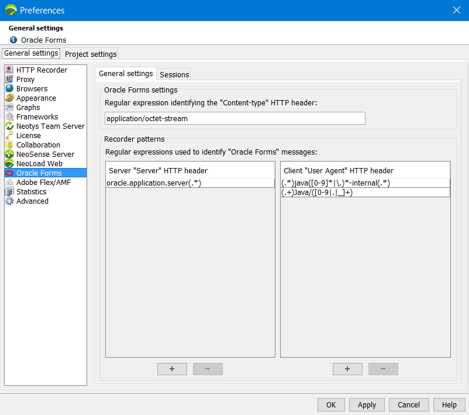
Task: Click the Frameworks gear icon
Action: [x=9, y=116]
